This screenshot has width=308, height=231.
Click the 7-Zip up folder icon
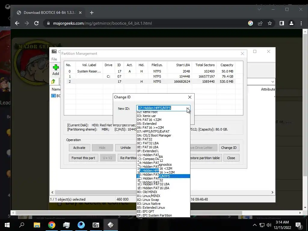coord(53,82)
